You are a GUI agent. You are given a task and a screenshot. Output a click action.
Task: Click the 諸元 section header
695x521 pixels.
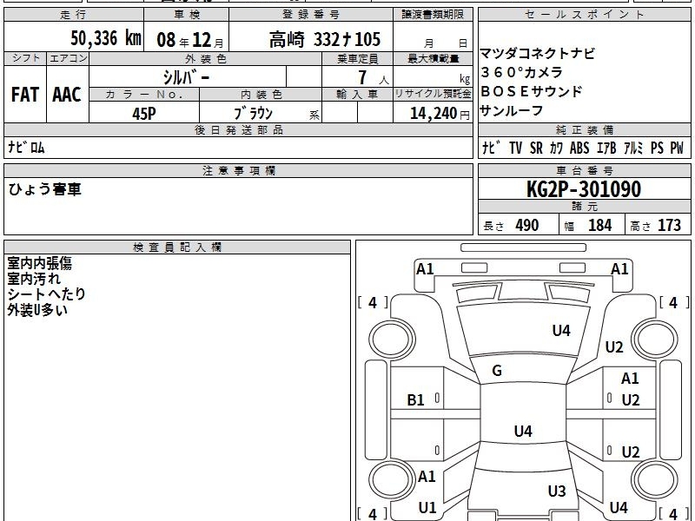click(584, 206)
